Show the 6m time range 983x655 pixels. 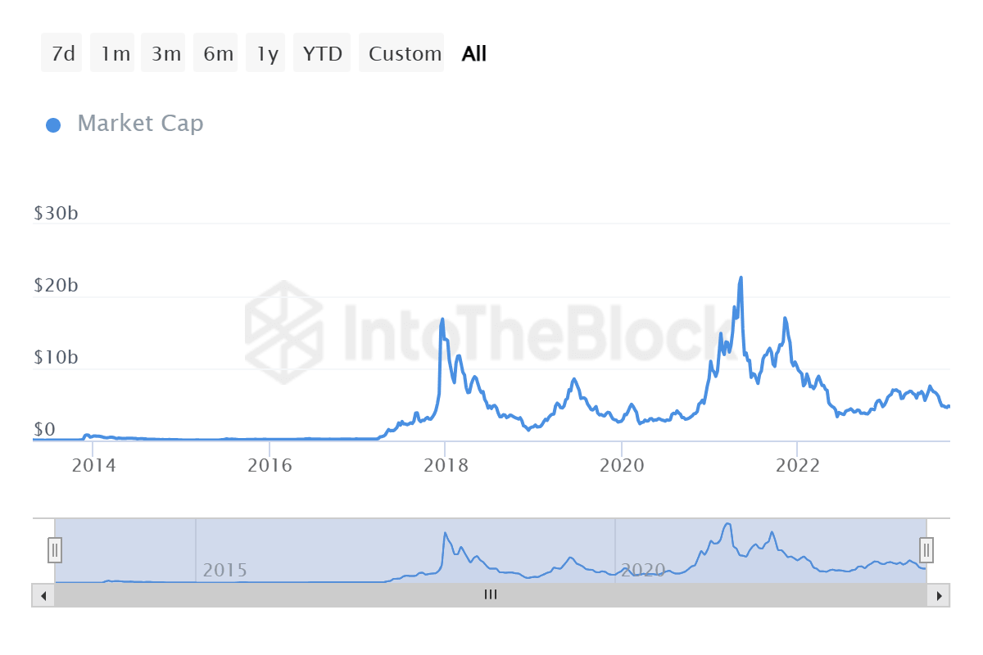coord(218,54)
